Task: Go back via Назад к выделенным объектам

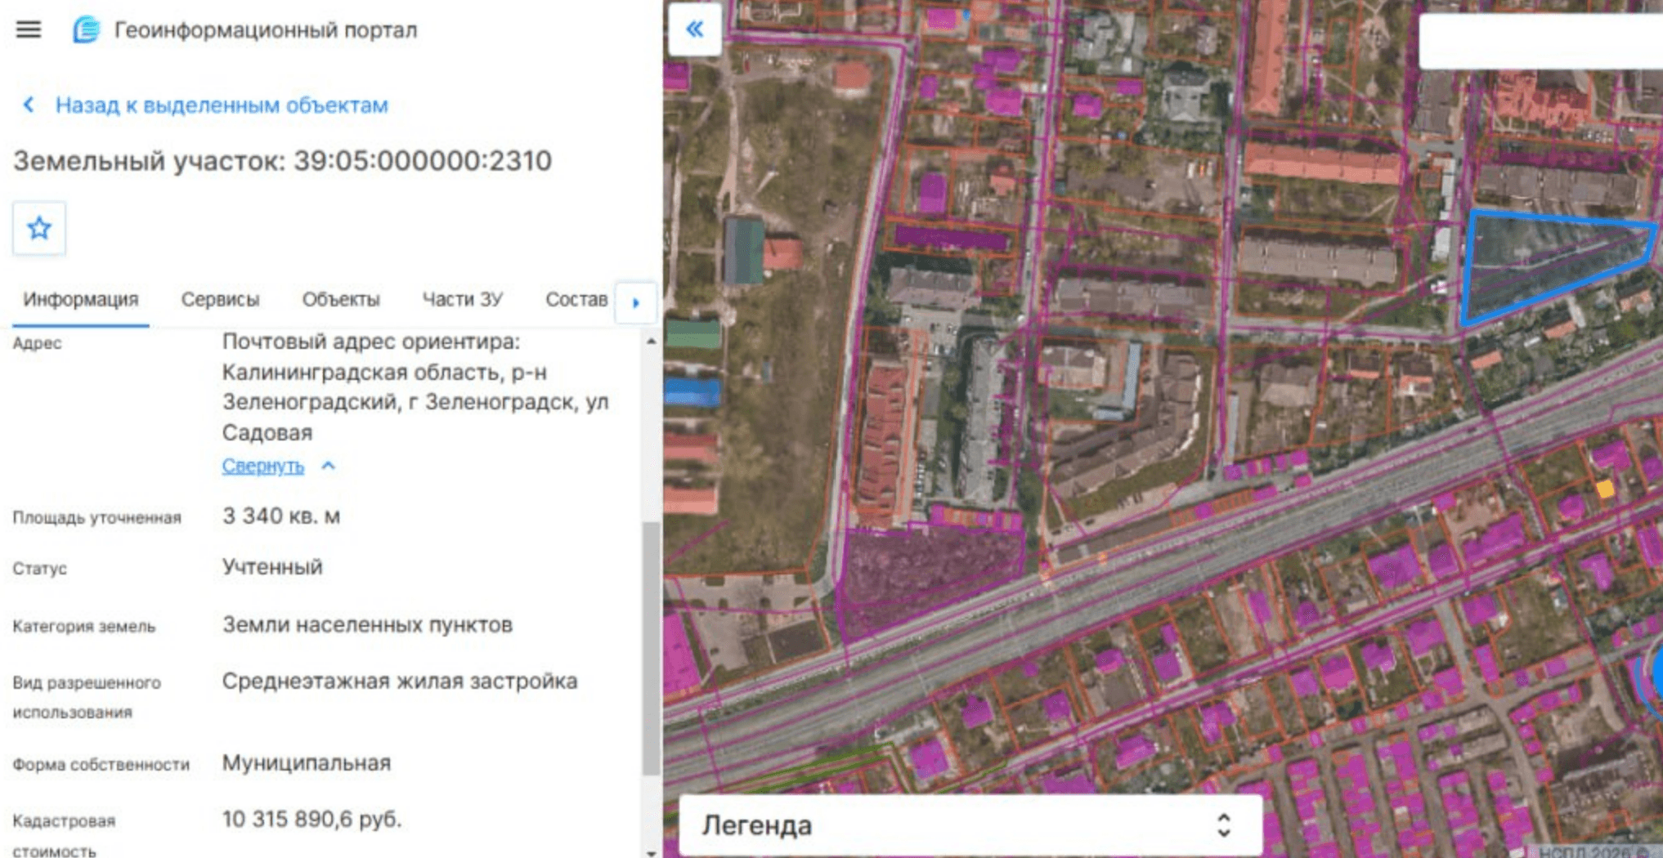Action: pos(222,105)
